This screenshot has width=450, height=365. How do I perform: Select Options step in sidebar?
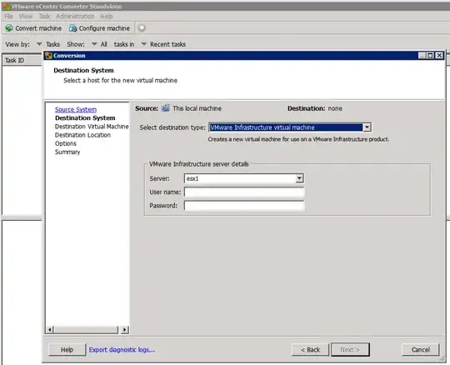66,143
